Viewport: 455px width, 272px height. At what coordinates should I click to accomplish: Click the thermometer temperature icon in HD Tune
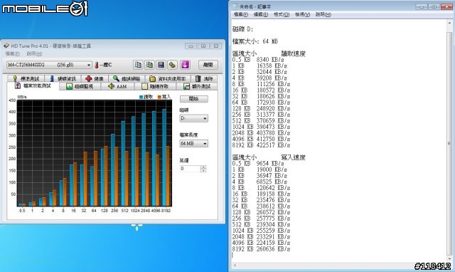pyautogui.click(x=97, y=65)
